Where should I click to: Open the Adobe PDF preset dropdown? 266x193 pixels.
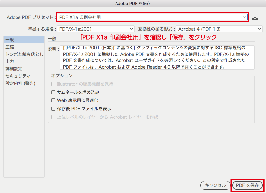pos(152,17)
